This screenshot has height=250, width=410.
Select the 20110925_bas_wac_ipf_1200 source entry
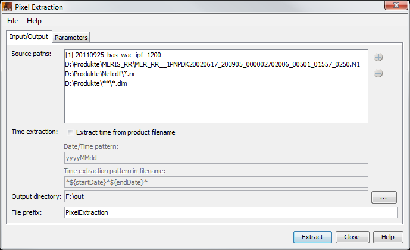tap(114, 55)
